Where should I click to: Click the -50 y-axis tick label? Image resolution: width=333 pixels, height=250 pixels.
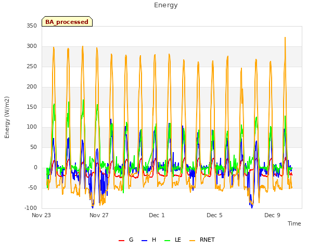pos(32,187)
